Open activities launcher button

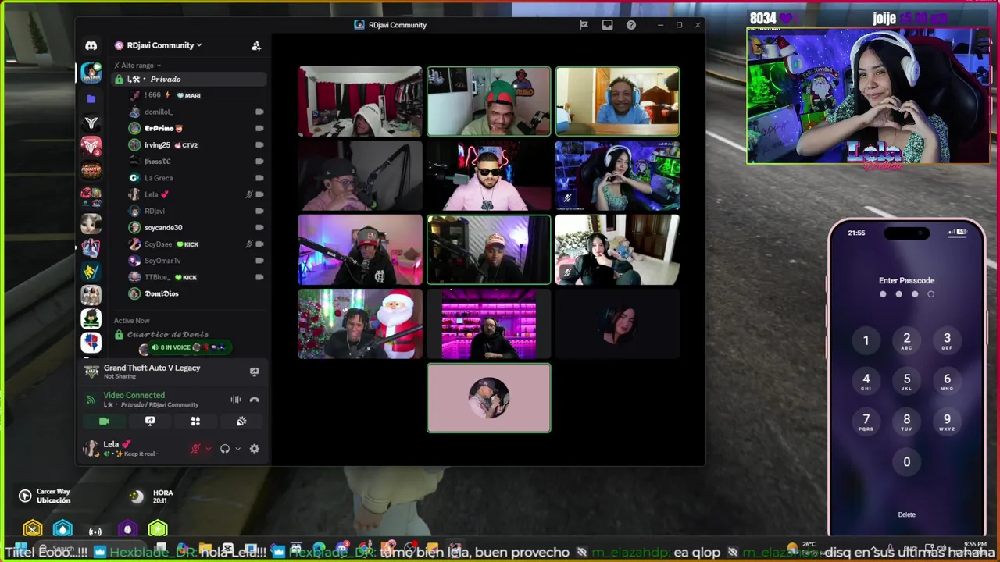pyautogui.click(x=195, y=421)
